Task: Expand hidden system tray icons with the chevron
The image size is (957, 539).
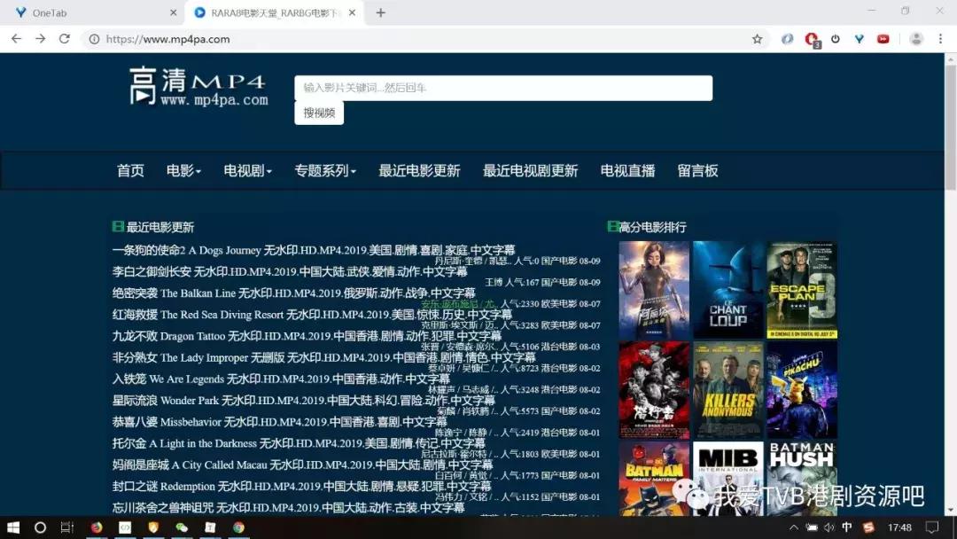Action: [794, 528]
